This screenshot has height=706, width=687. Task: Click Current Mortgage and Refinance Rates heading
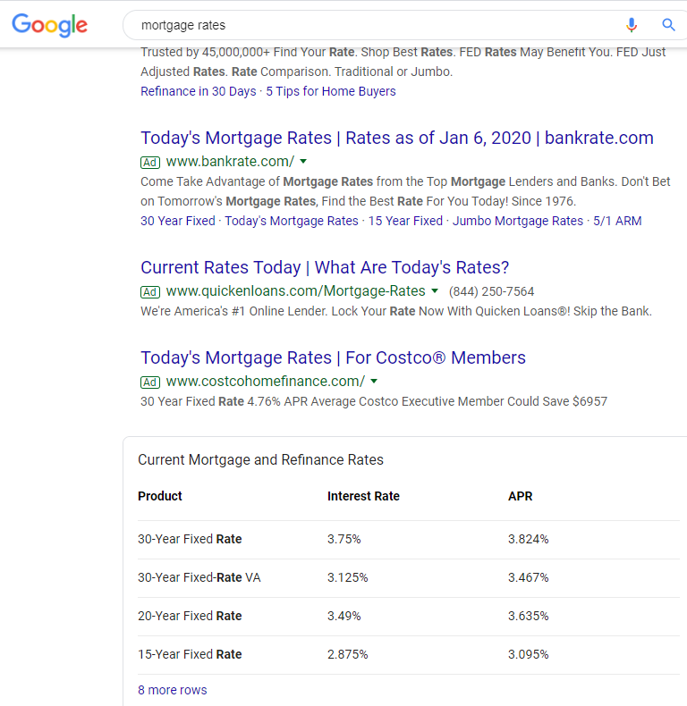[260, 459]
